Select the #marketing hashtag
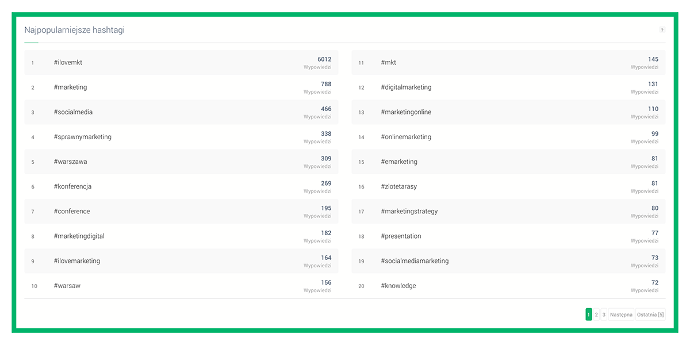This screenshot has width=690, height=345. click(x=70, y=87)
